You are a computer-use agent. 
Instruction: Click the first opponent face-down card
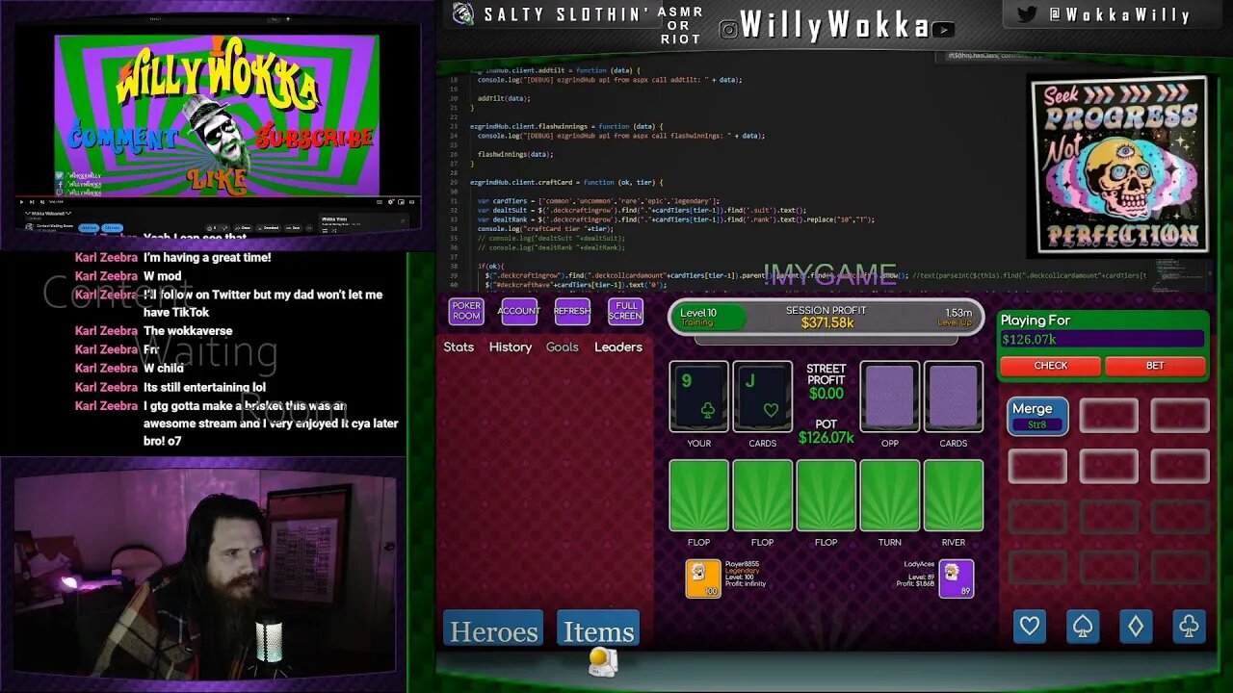890,397
